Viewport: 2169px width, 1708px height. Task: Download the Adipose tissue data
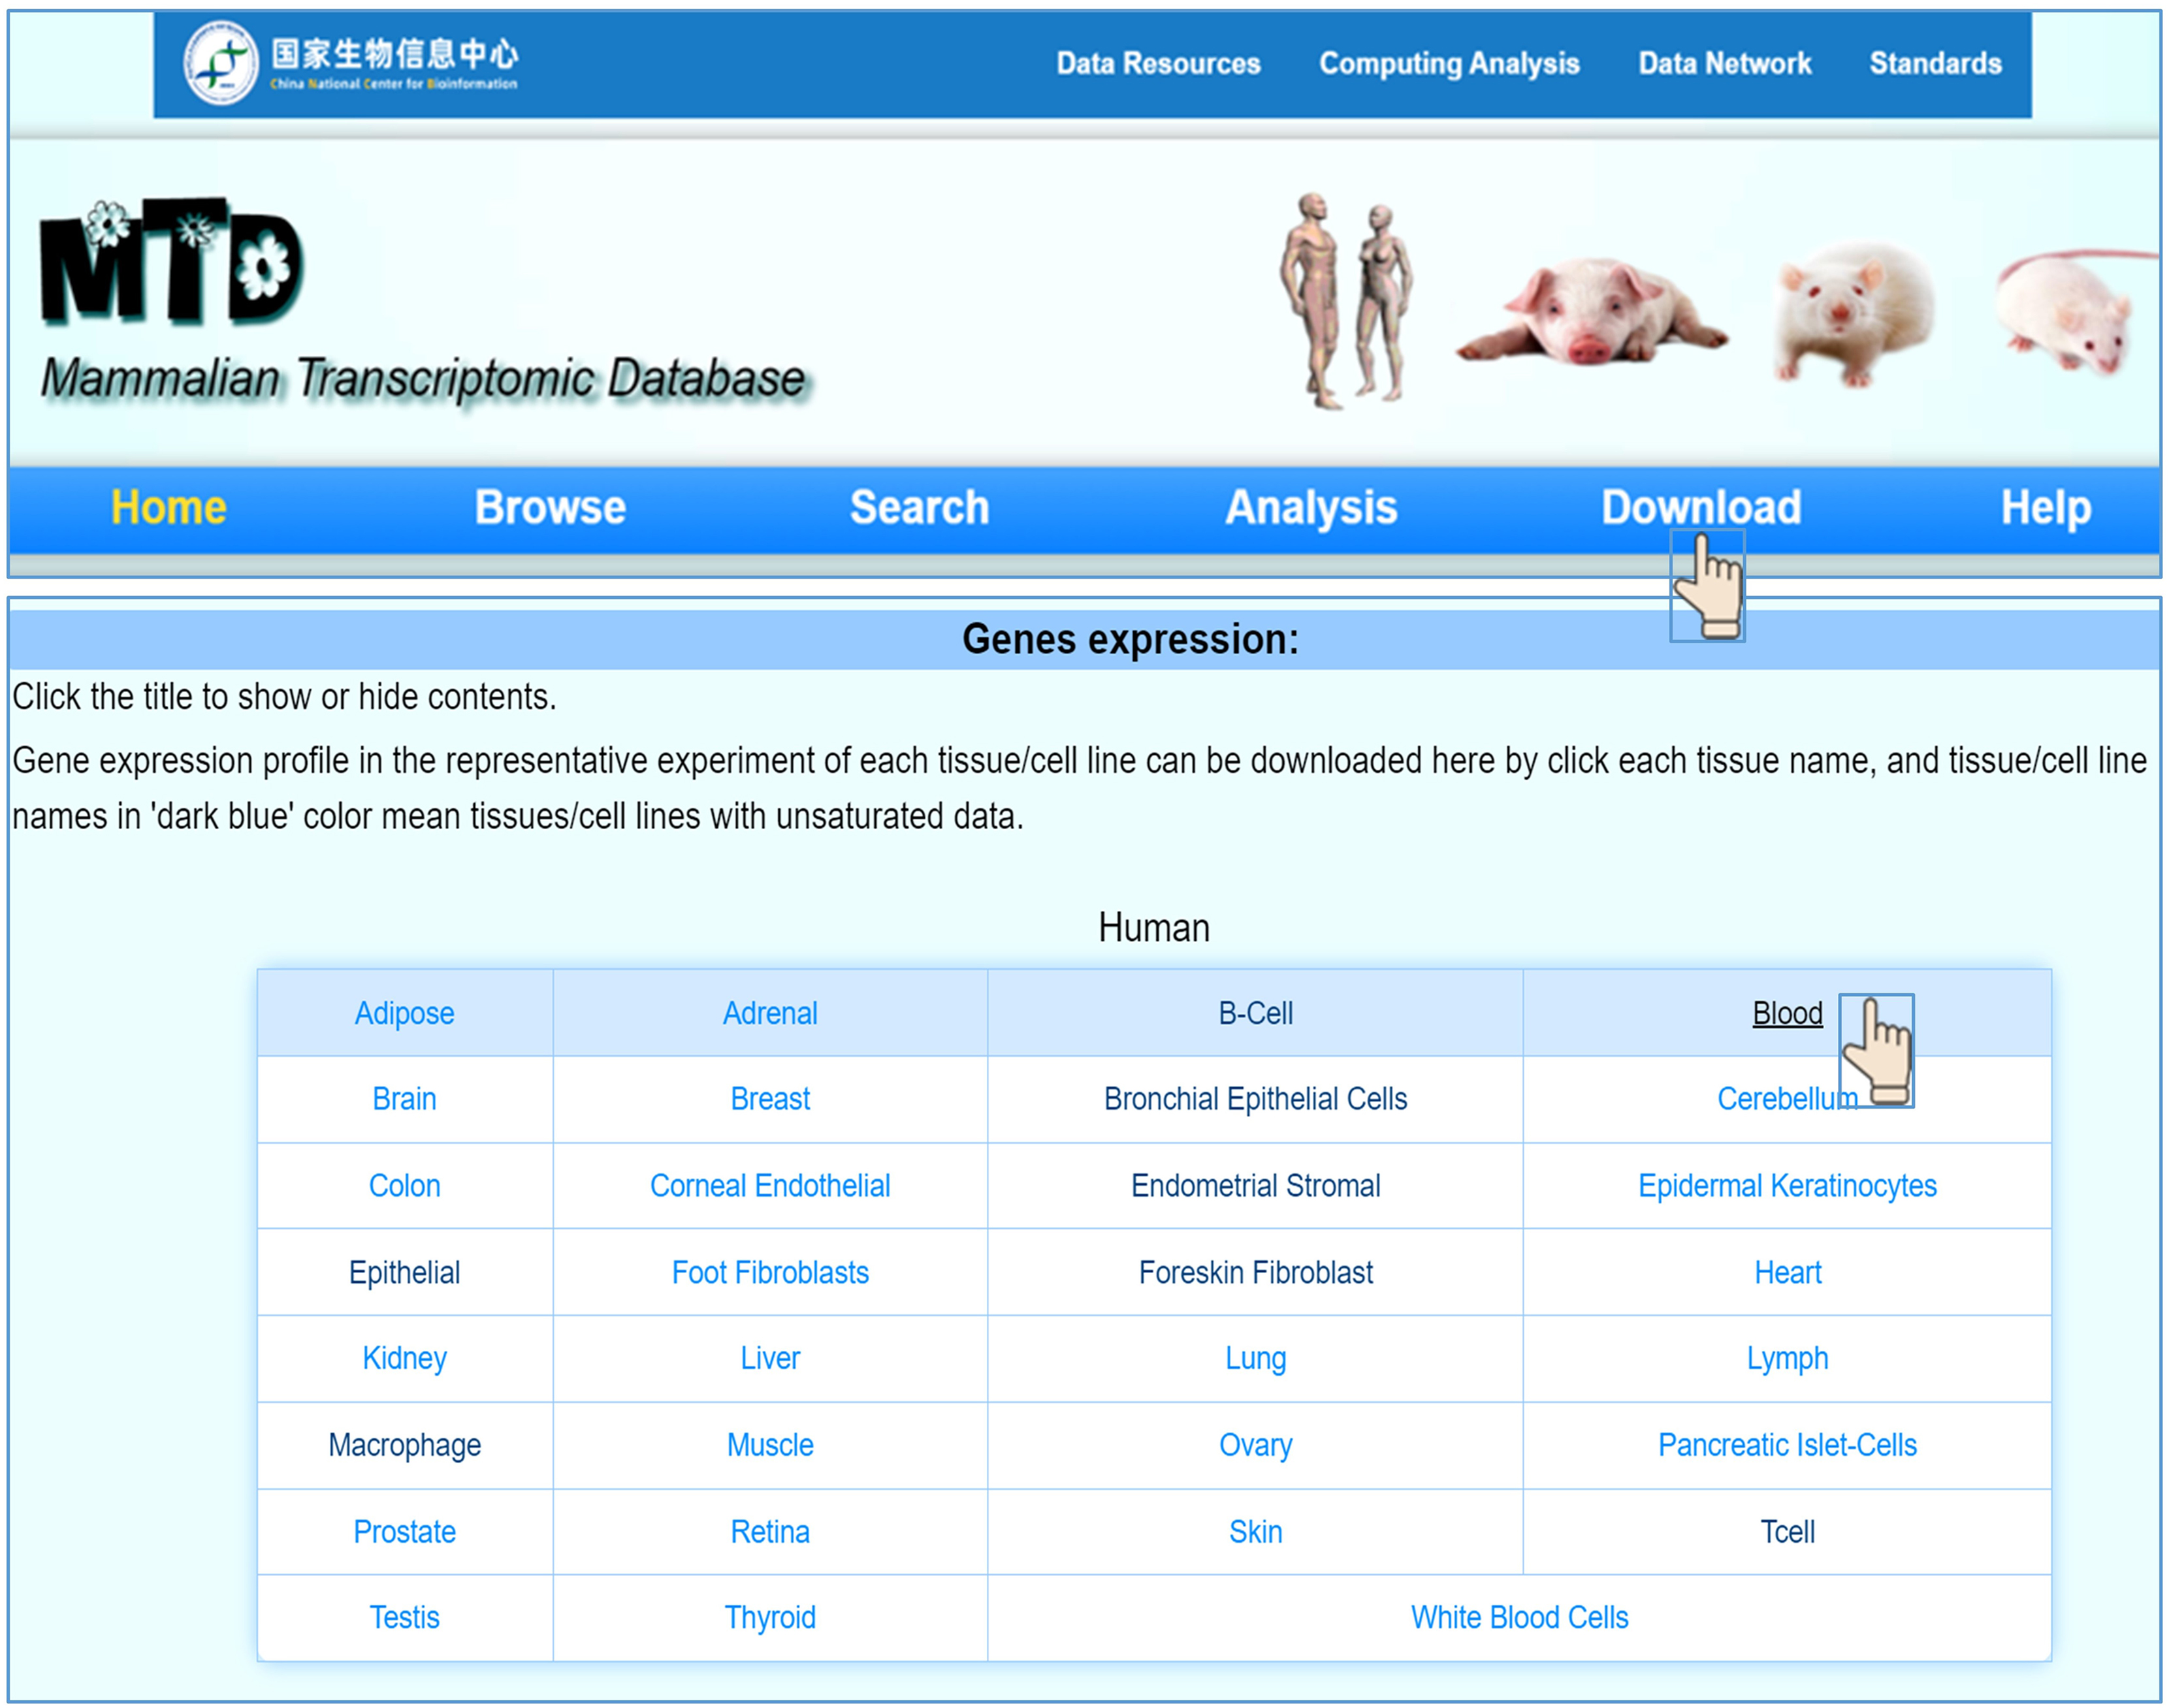[x=404, y=1013]
